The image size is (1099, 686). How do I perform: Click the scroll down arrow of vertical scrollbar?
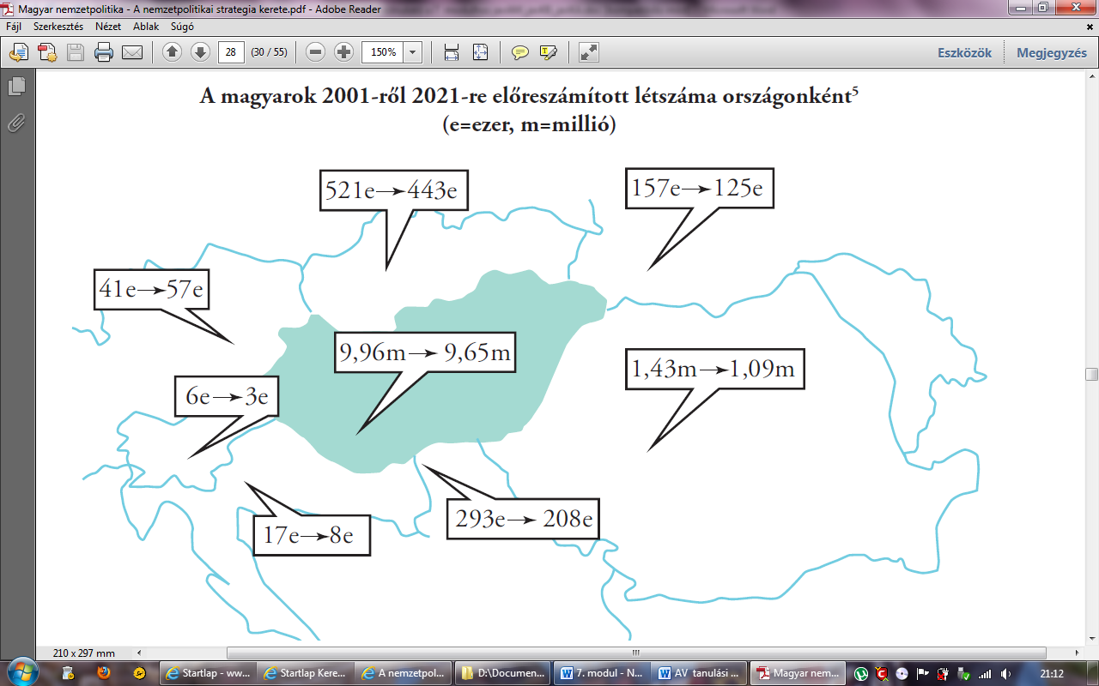pyautogui.click(x=1091, y=639)
